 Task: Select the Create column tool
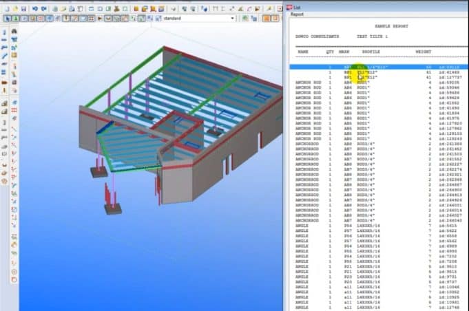(x=4, y=32)
